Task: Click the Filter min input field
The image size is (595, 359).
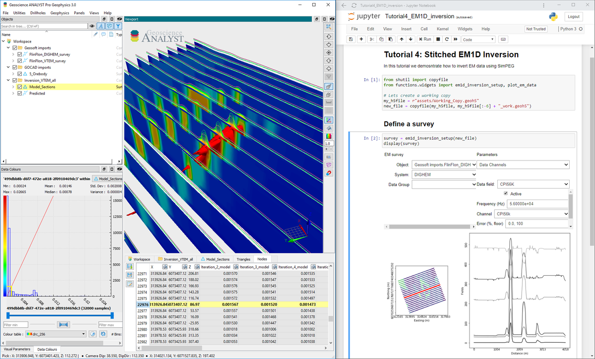Action: point(15,325)
